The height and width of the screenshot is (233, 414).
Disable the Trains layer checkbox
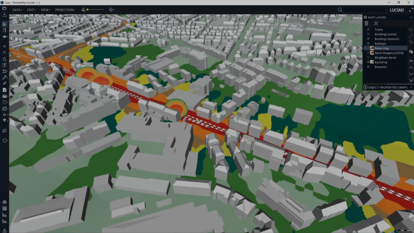tap(368, 30)
